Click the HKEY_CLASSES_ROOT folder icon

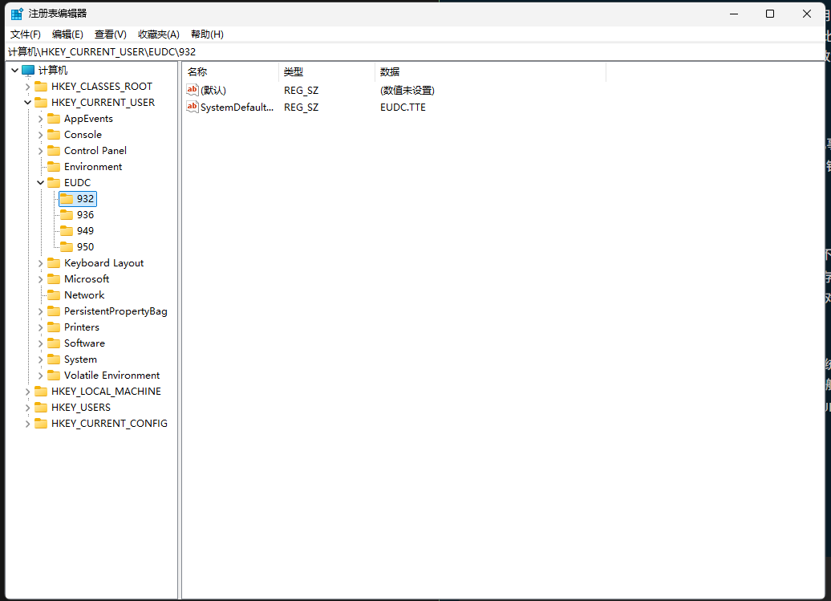point(41,87)
